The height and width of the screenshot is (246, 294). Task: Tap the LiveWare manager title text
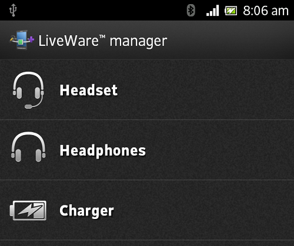point(103,41)
